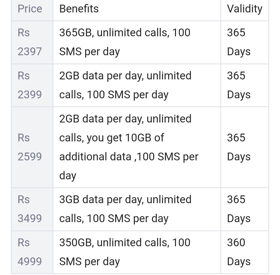Click the 350GB unlimited calls benefits text

click(125, 252)
